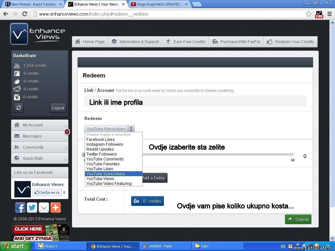335x251 pixels.
Task: Open the Earn Free Credits tab
Action: [186, 42]
